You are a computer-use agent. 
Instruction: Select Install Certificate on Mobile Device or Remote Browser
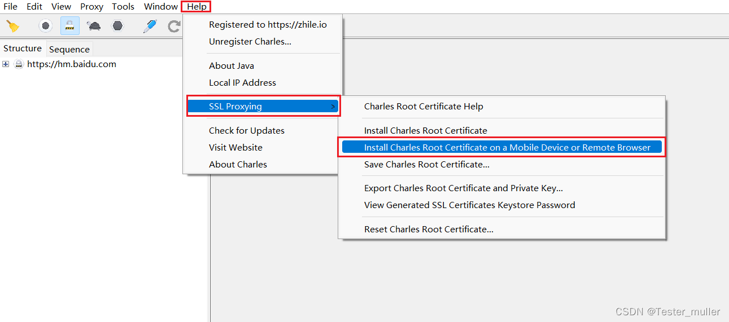502,148
